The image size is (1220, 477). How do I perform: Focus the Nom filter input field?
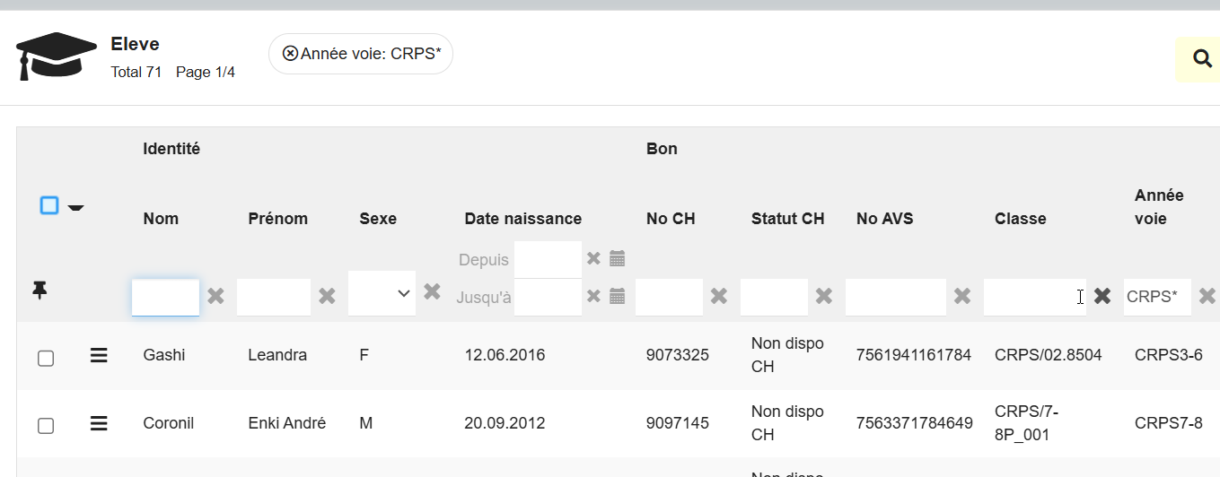(x=165, y=297)
